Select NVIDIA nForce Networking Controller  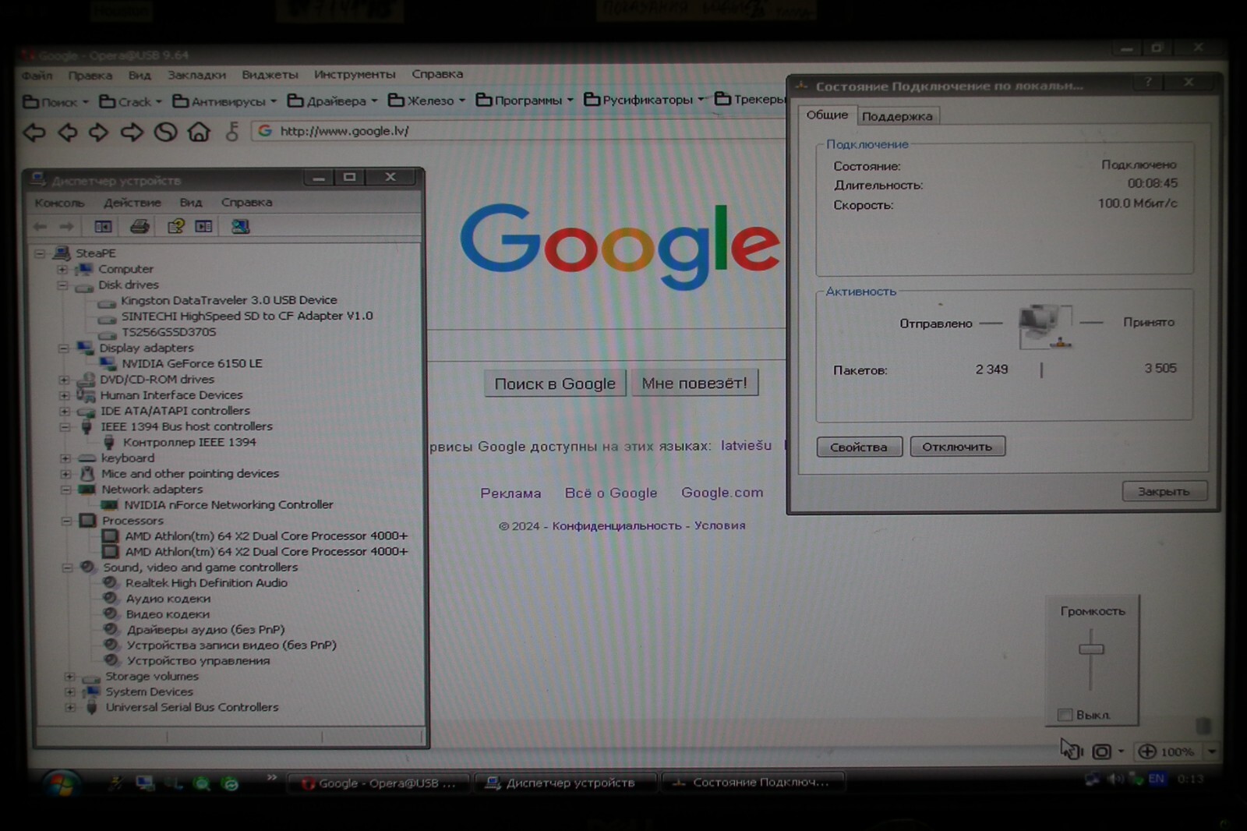pos(228,505)
